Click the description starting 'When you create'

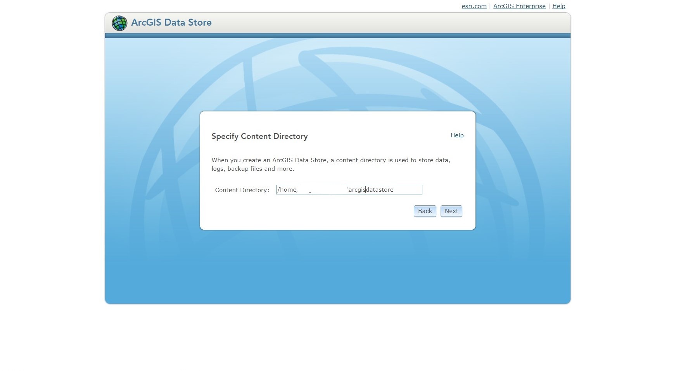(x=331, y=165)
